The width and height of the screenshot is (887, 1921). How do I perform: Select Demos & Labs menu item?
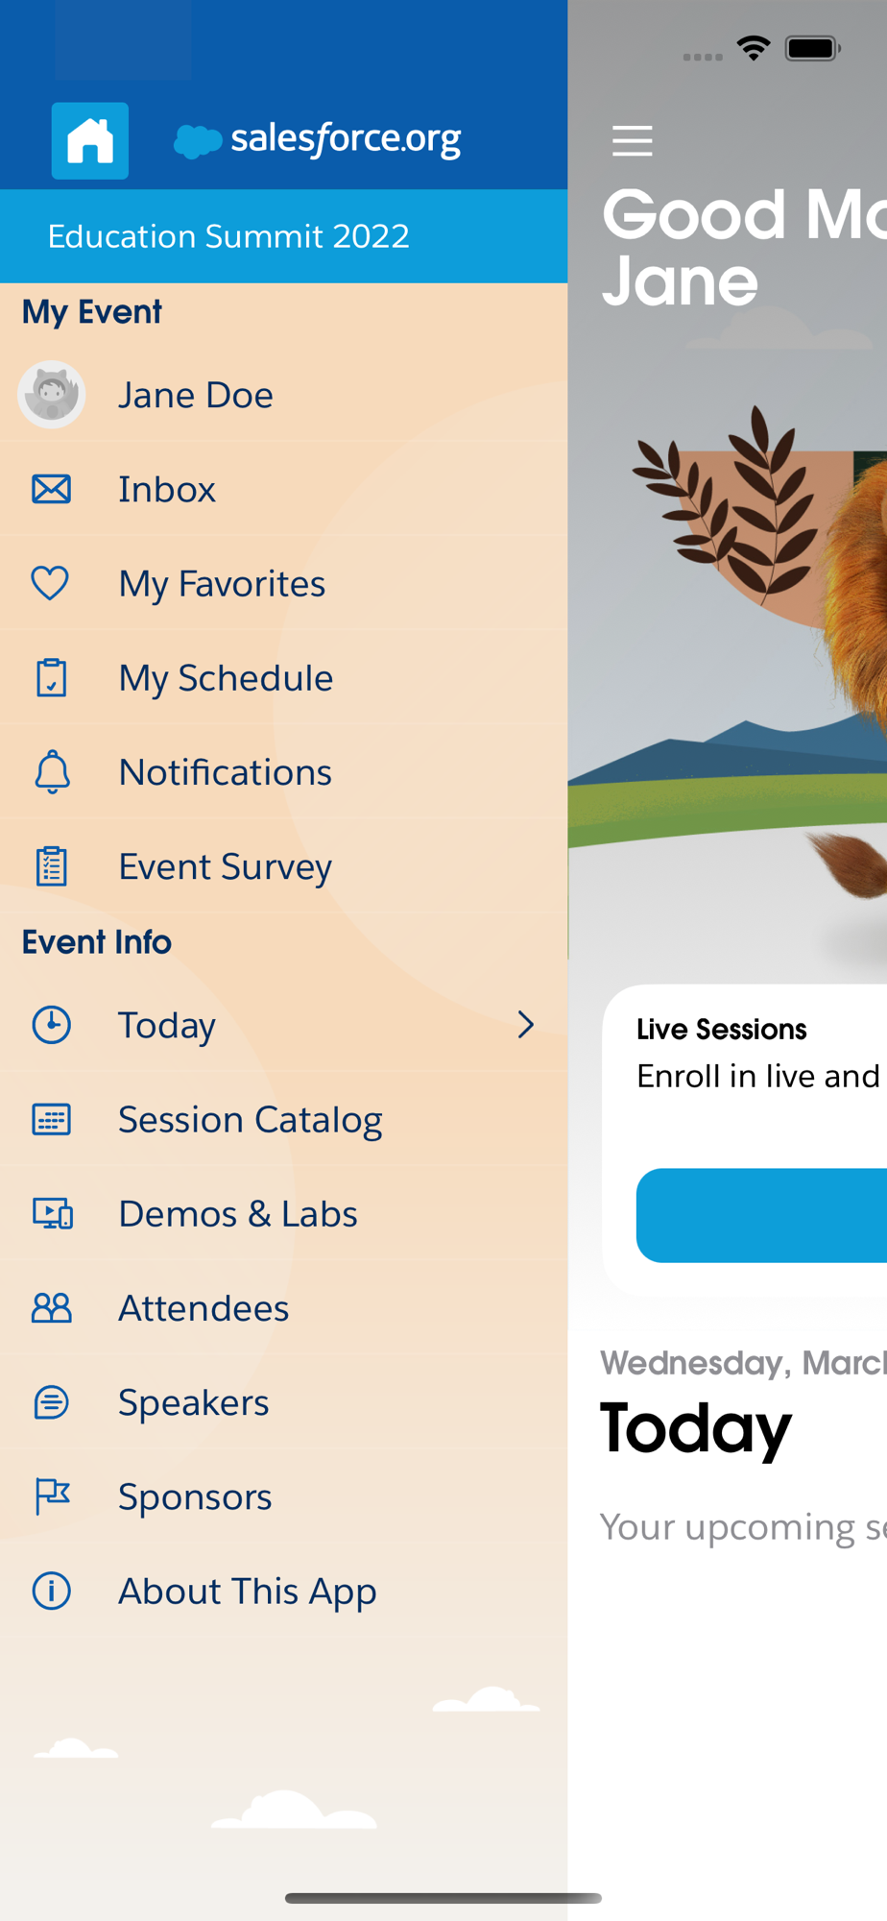(237, 1214)
